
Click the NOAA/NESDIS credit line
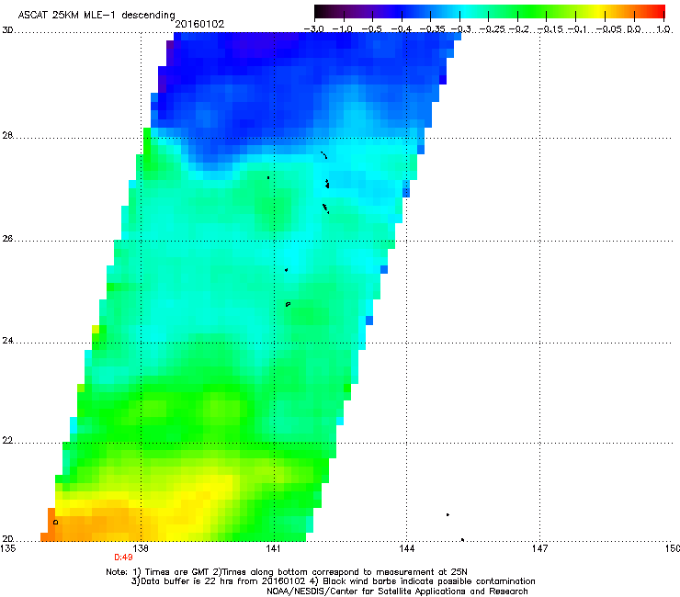pos(397,591)
